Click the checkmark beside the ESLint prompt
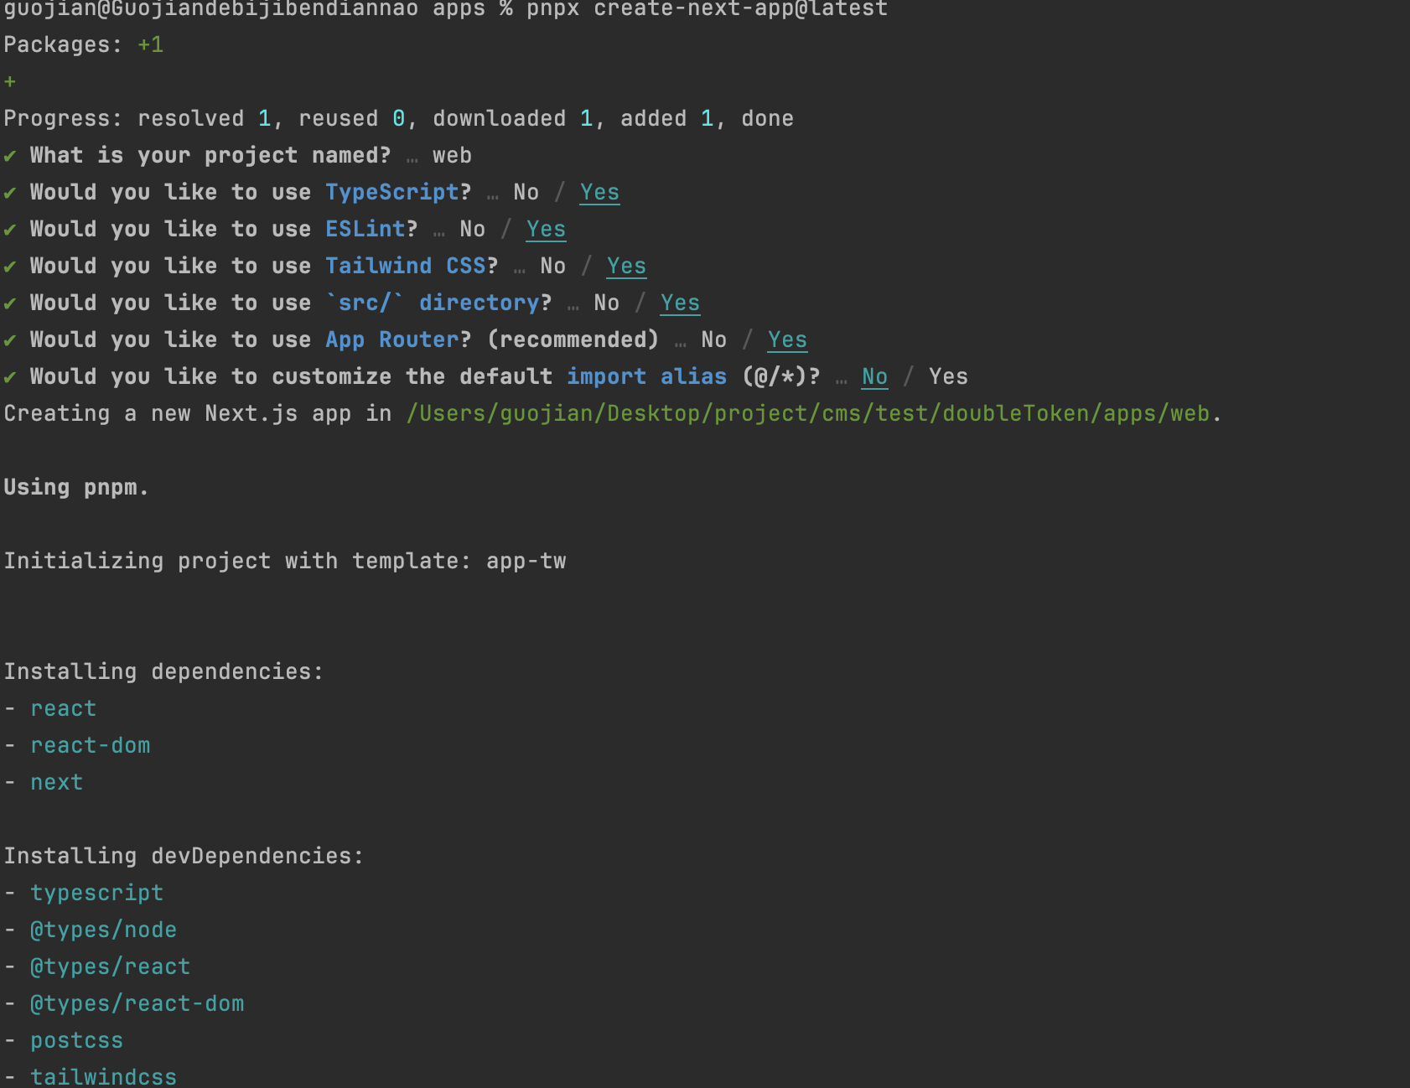The image size is (1410, 1088). click(x=10, y=230)
